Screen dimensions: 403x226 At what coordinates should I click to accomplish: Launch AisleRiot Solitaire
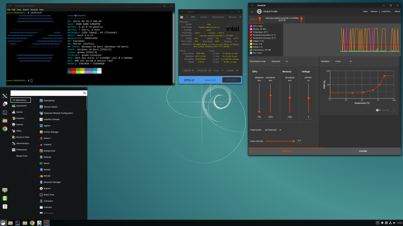(49, 119)
